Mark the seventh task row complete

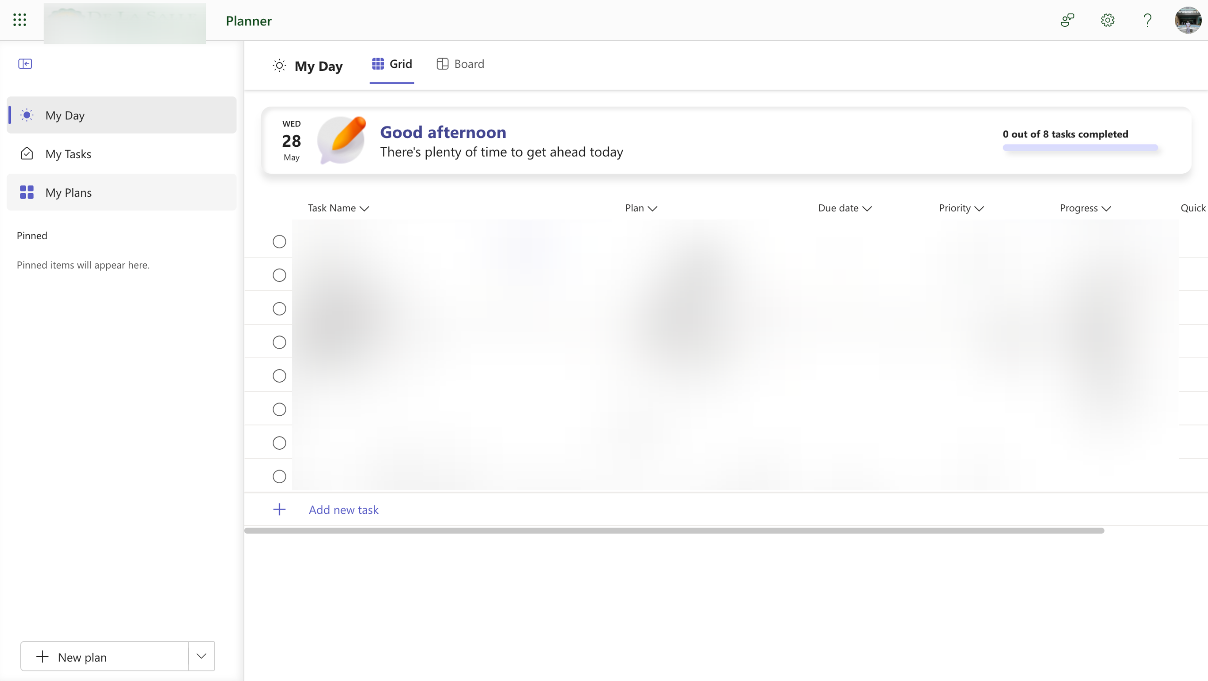point(279,443)
